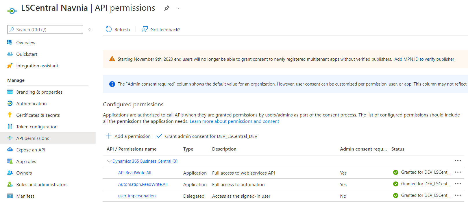Collapse Dynamics 365 Business Central group
Image resolution: width=468 pixels, height=202 pixels.
(109, 161)
